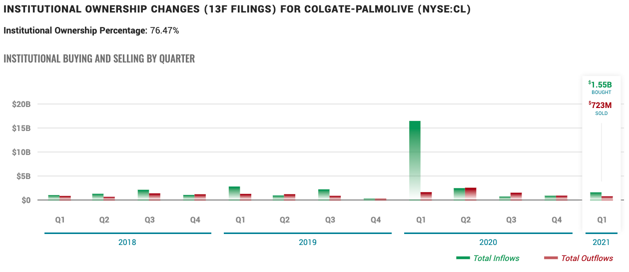
Task: Click the Institutional Ownership Changes page title
Action: [237, 9]
